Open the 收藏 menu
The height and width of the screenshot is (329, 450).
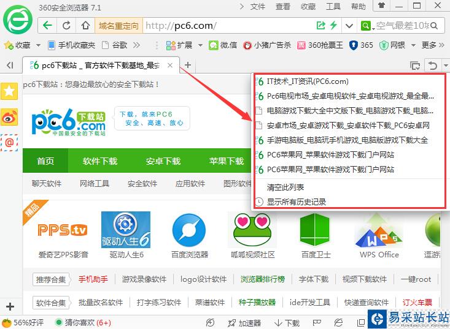click(308, 6)
